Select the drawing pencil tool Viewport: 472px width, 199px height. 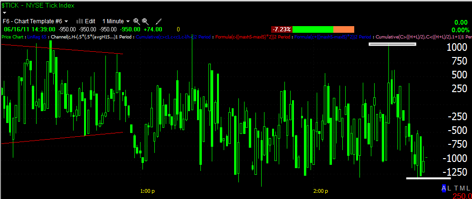pos(159,21)
